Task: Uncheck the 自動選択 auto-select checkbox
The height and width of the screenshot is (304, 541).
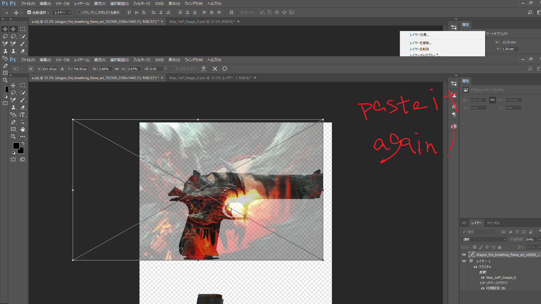Action: pos(29,12)
